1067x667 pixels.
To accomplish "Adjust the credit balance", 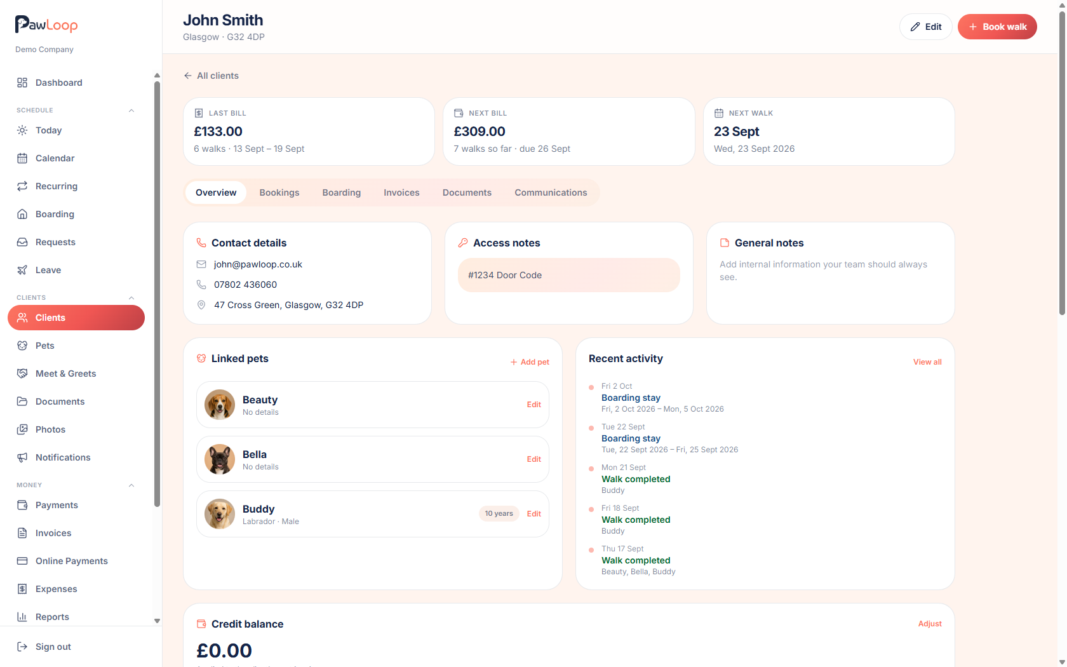I will click(x=930, y=624).
